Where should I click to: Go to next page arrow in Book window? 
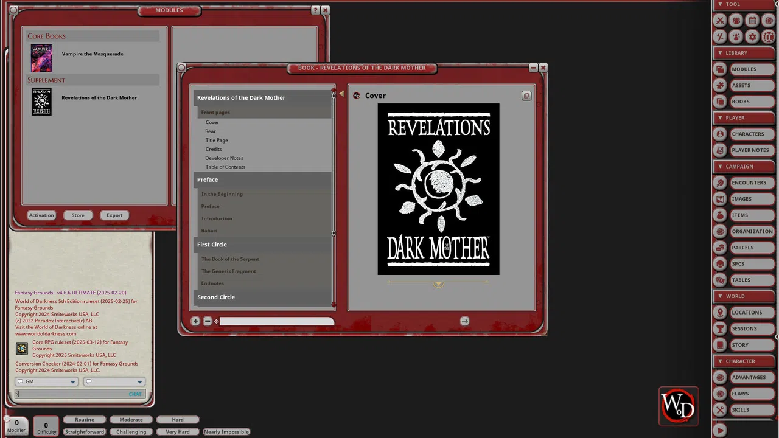tap(464, 321)
